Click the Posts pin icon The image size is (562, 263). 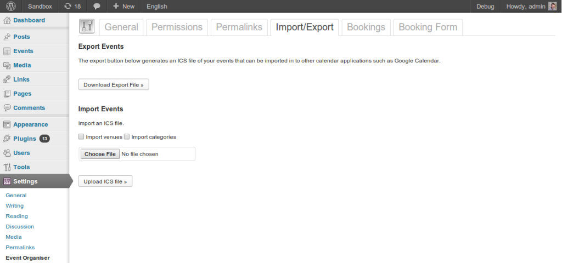coord(7,37)
